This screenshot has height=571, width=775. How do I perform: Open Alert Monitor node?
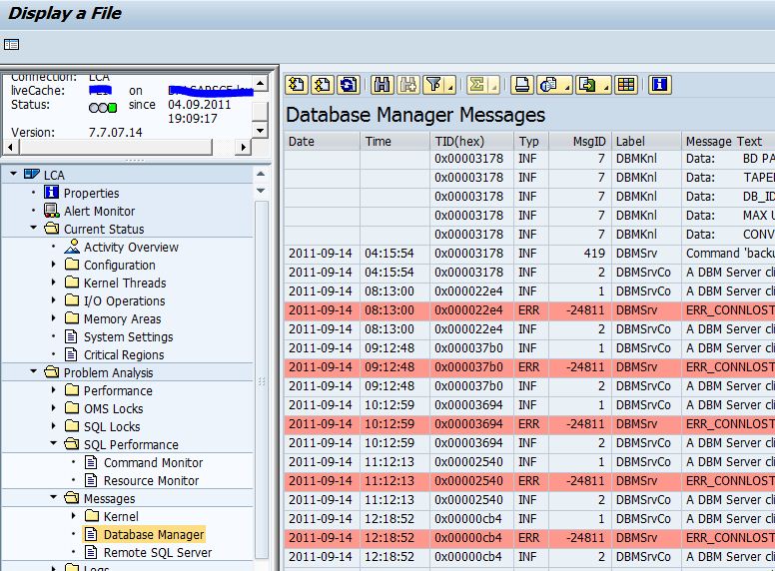tap(99, 211)
